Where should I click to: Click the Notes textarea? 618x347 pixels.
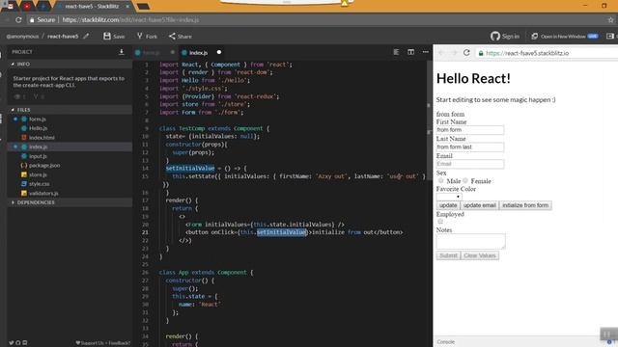pyautogui.click(x=470, y=241)
